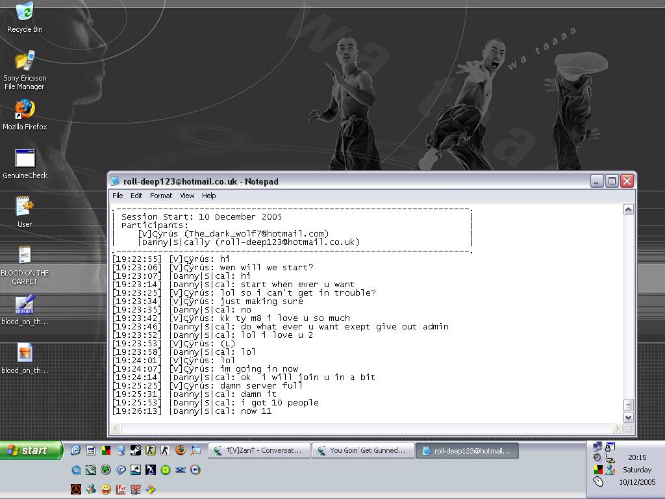665x499 pixels.
Task: Switch to †[V]Zan† Conversation taskbar window
Action: tap(259, 451)
